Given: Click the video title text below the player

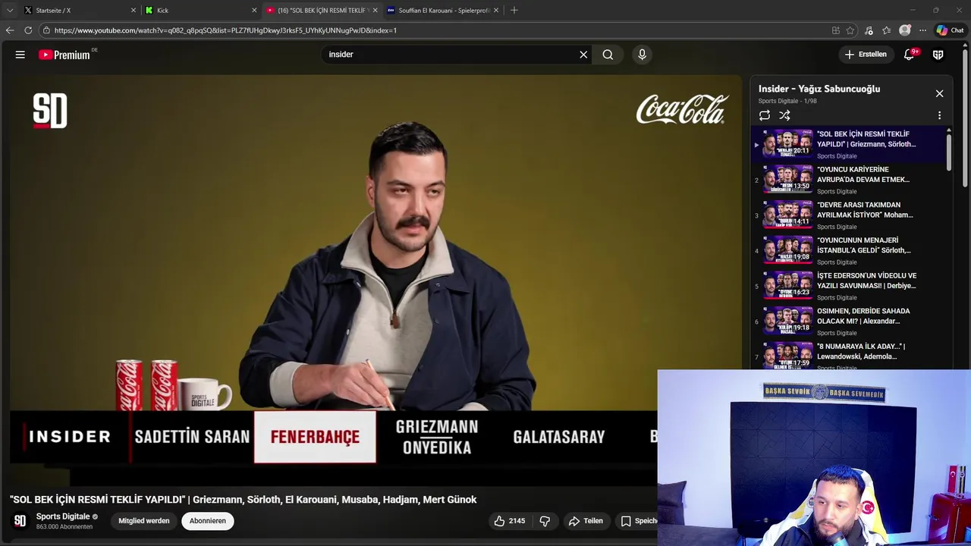Looking at the screenshot, I should (x=243, y=499).
